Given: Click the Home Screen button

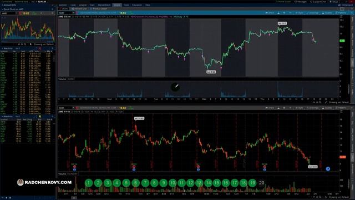Looking at the screenshot, I should tap(283, 2).
